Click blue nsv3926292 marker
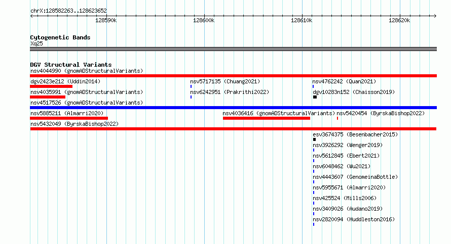The width and height of the screenshot is (451, 244). pos(314,150)
